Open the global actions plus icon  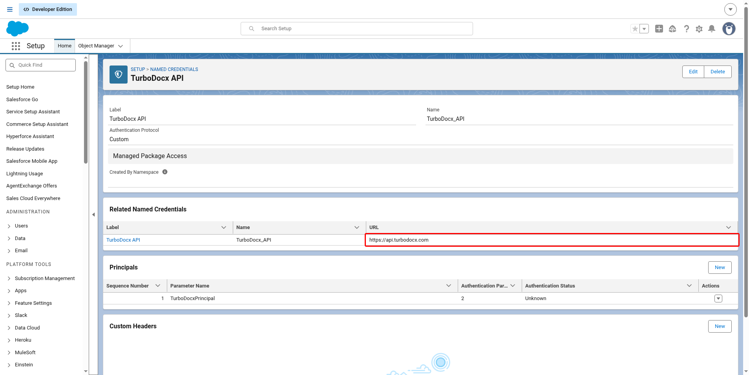659,29
